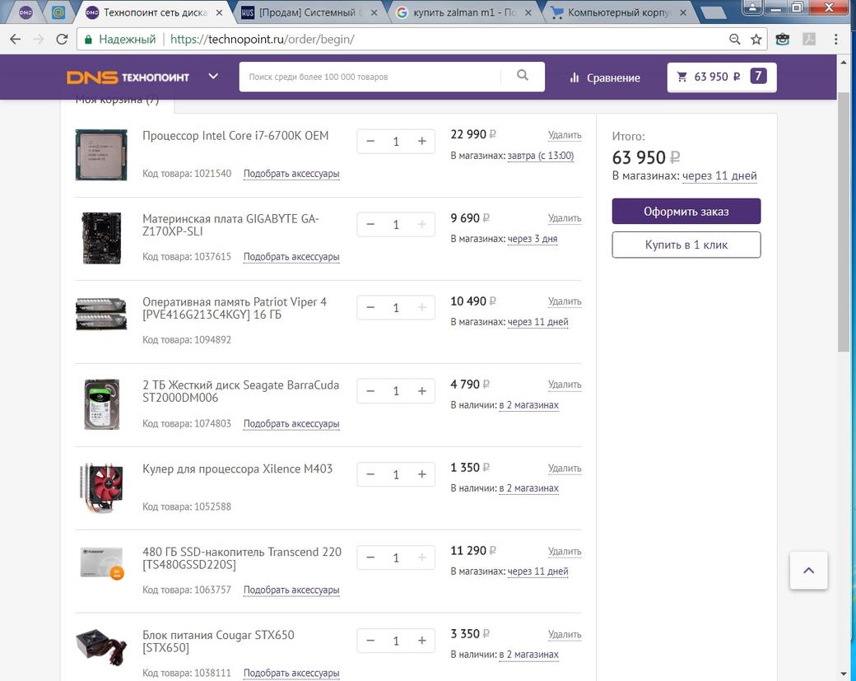856x681 pixels.
Task: Decrease quantity of Transcend 220 SSD
Action: click(370, 557)
